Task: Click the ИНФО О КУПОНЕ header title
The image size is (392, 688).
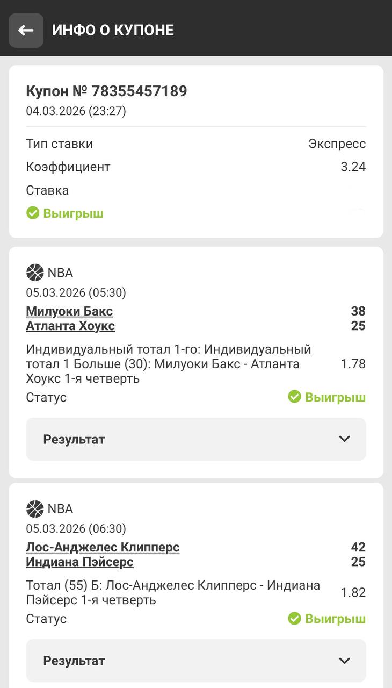Action: click(113, 30)
